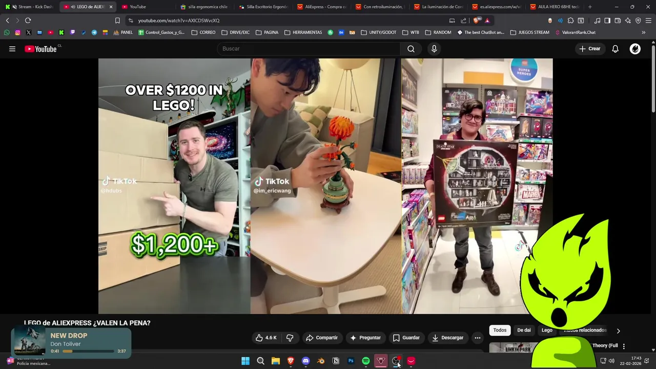Viewport: 656px width, 369px height.
Task: Go back in browser history
Action: pos(7,20)
